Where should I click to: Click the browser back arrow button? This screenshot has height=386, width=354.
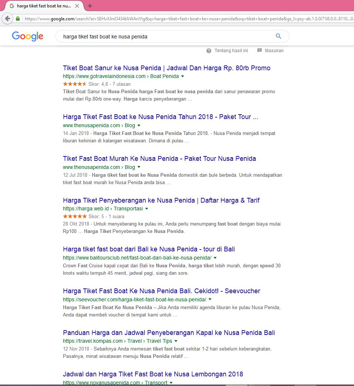click(x=7, y=18)
